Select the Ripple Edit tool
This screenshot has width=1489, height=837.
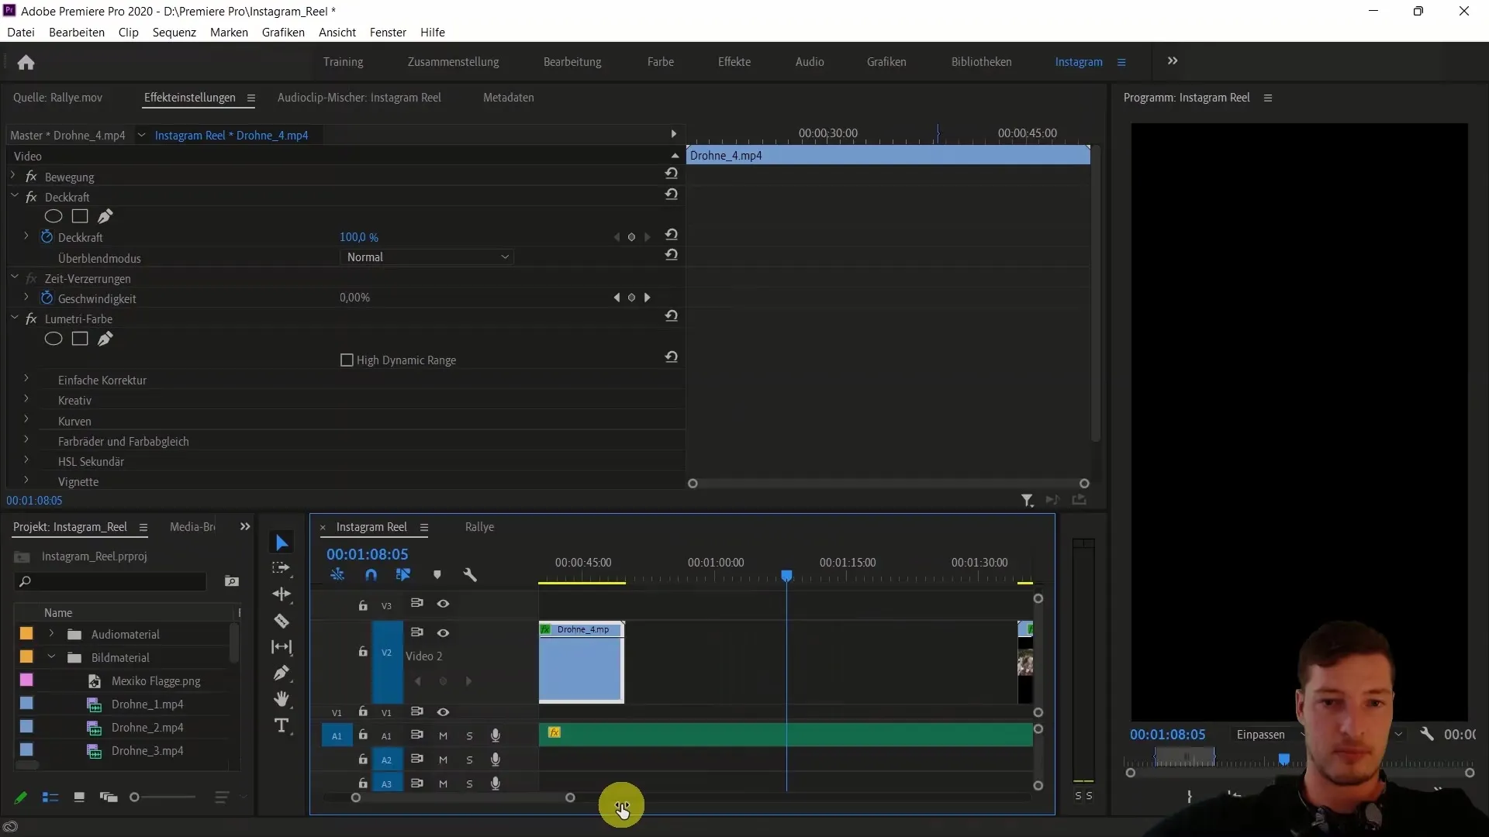click(x=282, y=594)
